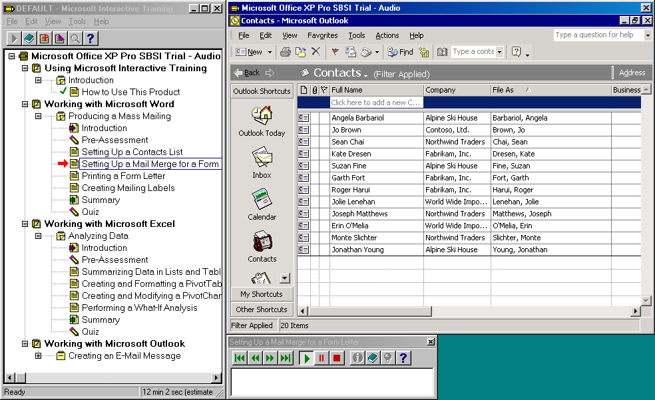Stop the lesson with red square button
This screenshot has width=655, height=400.
pyautogui.click(x=337, y=358)
